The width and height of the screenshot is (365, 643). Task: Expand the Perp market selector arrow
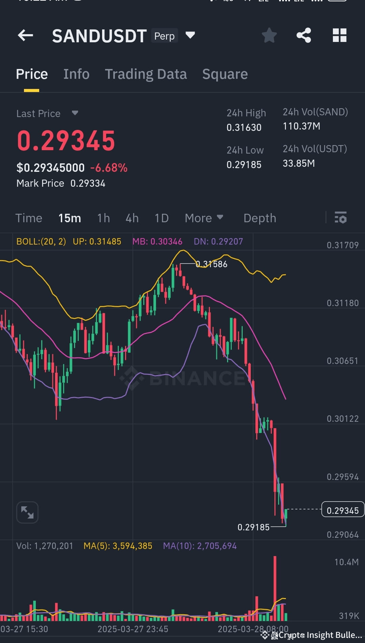tap(190, 35)
